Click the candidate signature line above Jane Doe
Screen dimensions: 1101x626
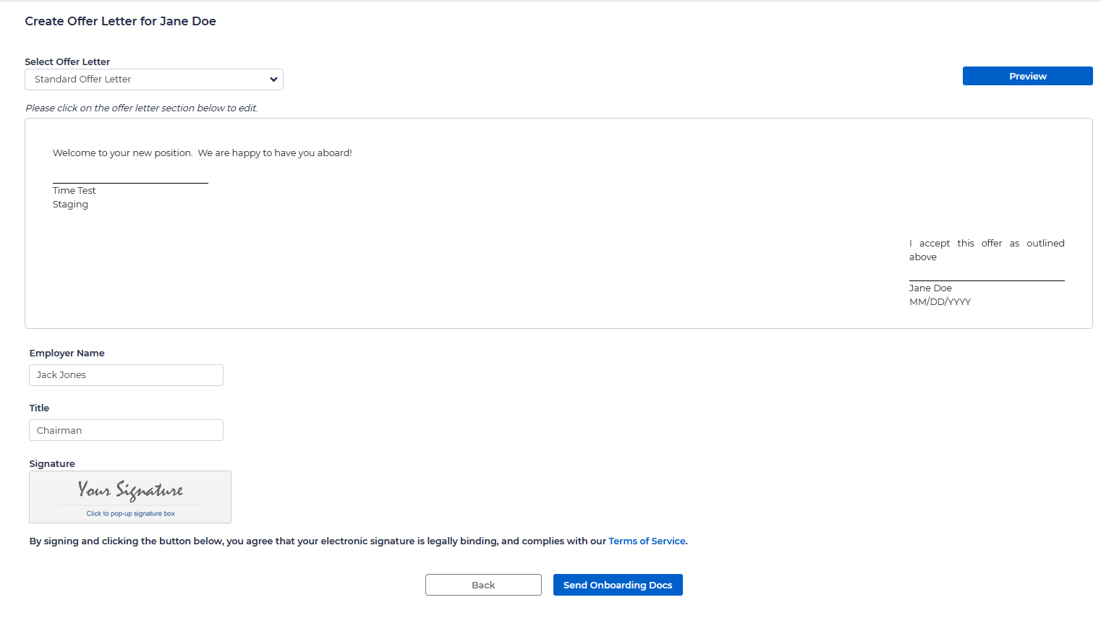[986, 280]
